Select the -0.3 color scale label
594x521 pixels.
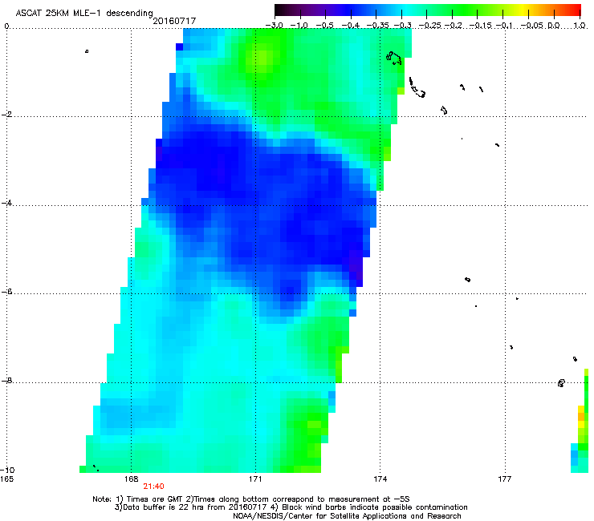(402, 26)
